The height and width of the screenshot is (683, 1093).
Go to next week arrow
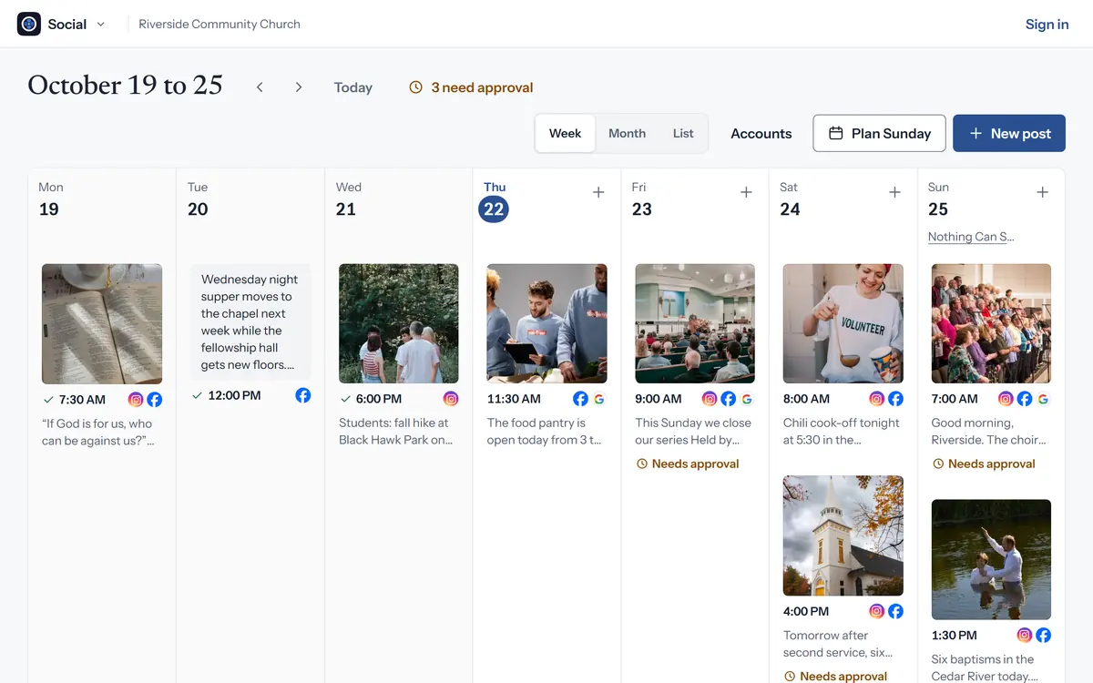299,87
